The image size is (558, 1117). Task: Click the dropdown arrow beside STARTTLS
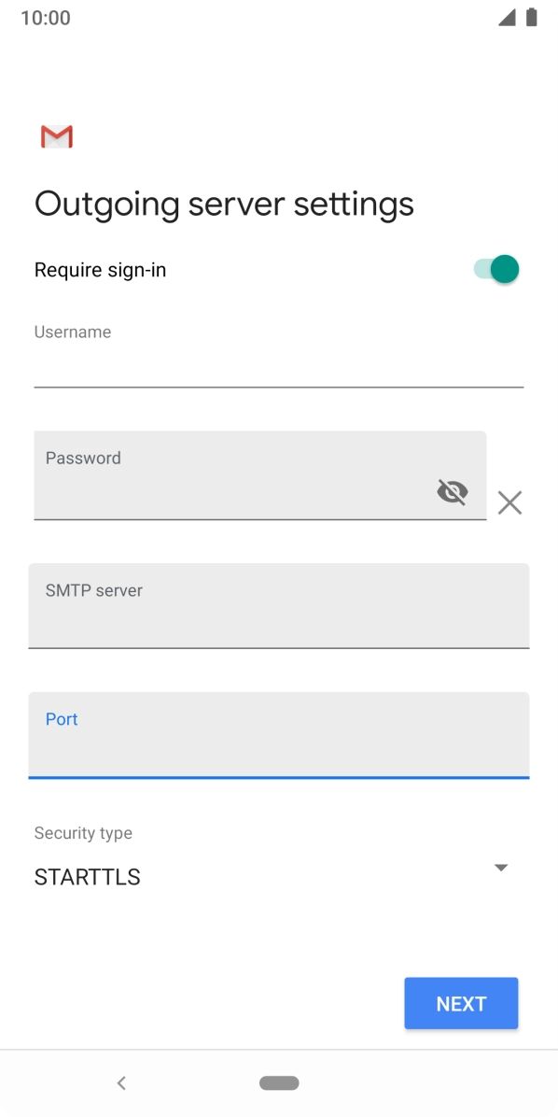tap(501, 867)
